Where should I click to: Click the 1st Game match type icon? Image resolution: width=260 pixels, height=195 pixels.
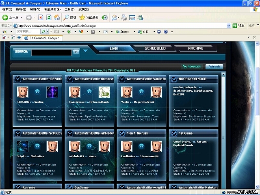[174, 134]
